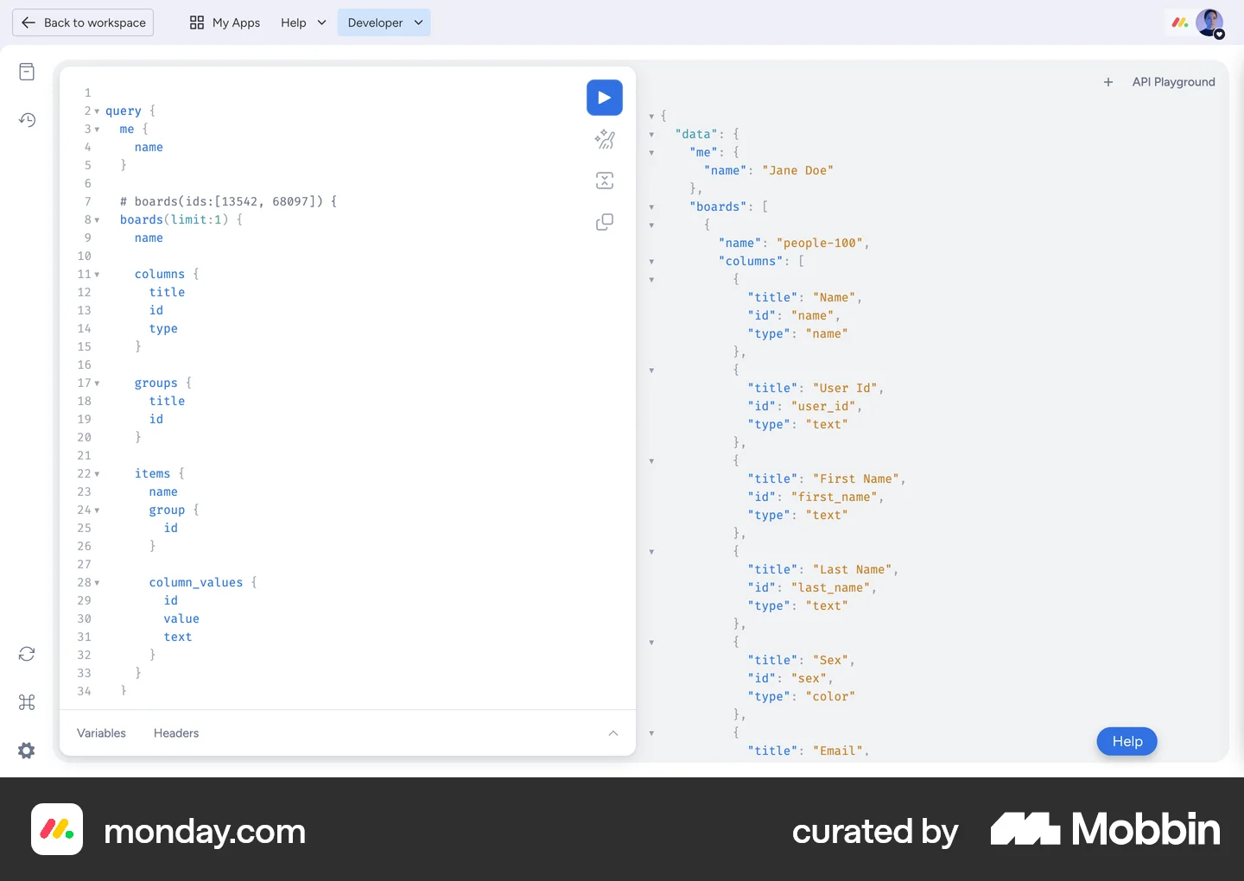Image resolution: width=1244 pixels, height=881 pixels.
Task: Show query history in the sidebar
Action: (x=27, y=120)
